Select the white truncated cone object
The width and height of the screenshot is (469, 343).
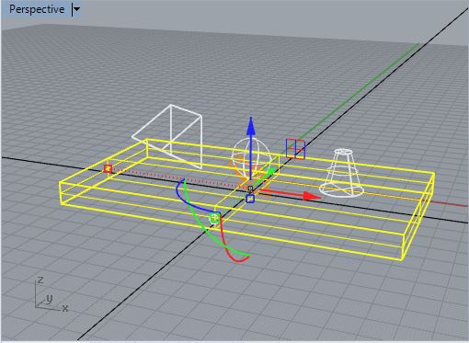342,172
